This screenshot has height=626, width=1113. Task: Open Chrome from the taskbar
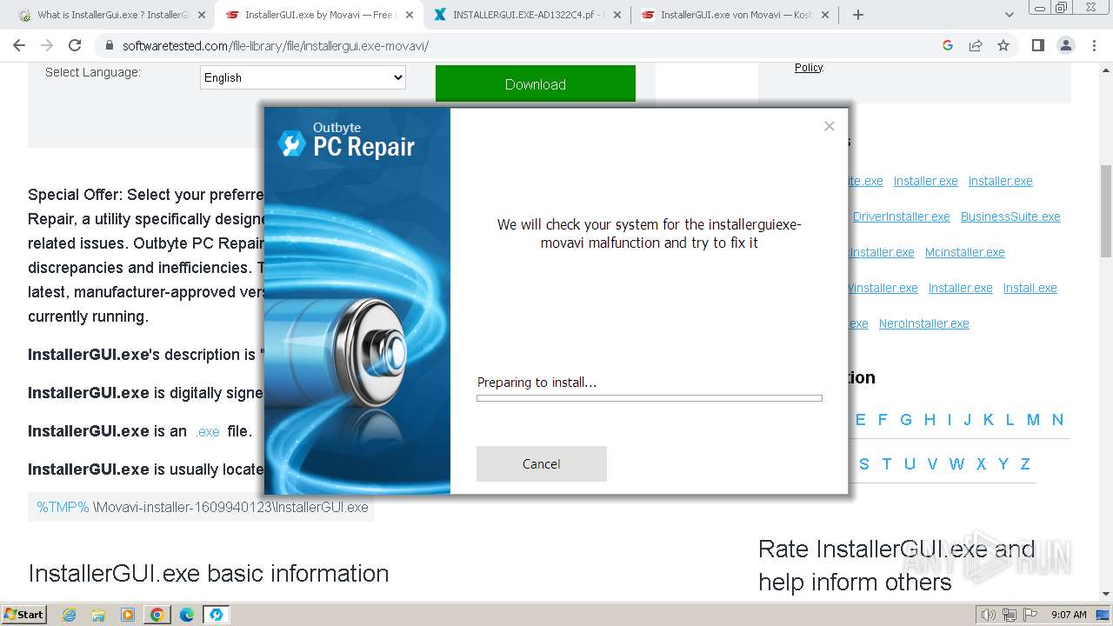(x=157, y=615)
